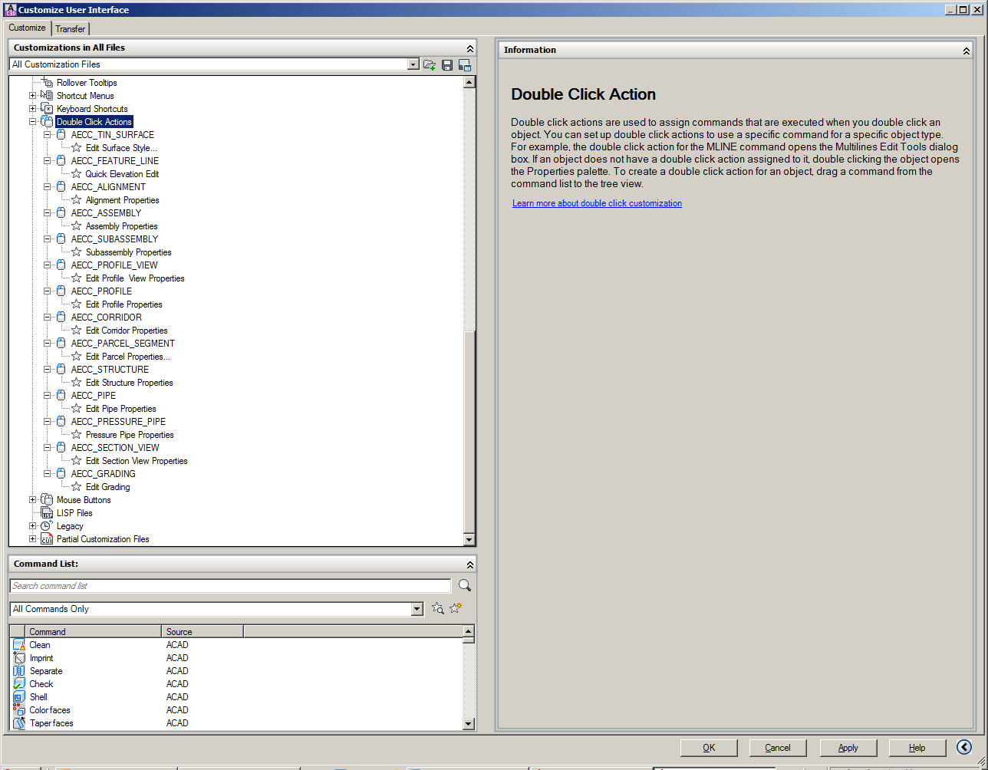988x770 pixels.
Task: Sort by the Source column header
Action: tap(203, 632)
